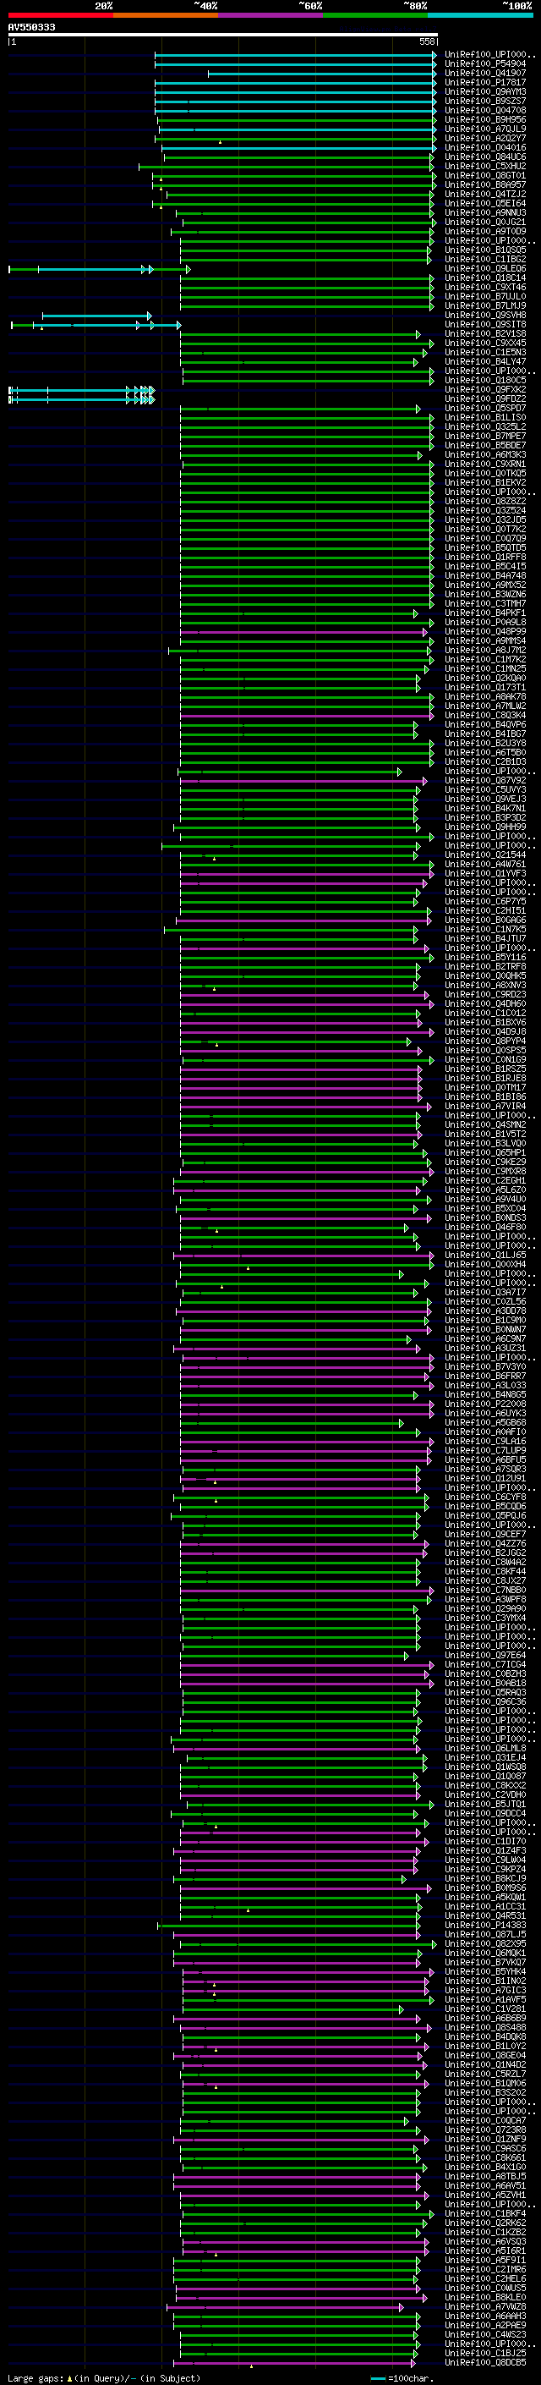Image resolution: width=541 pixels, height=2385 pixels.
Task: Open the UniRef100_Q84UC6 entry
Action: (484, 157)
